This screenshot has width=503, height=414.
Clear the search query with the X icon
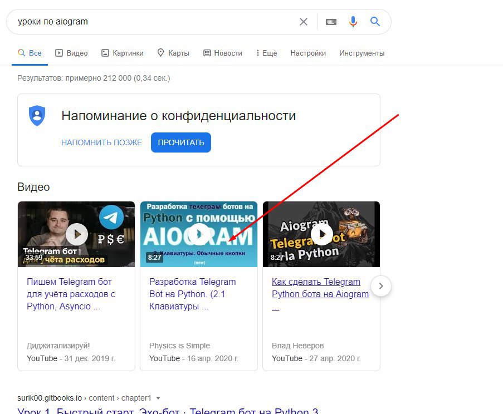(x=304, y=22)
